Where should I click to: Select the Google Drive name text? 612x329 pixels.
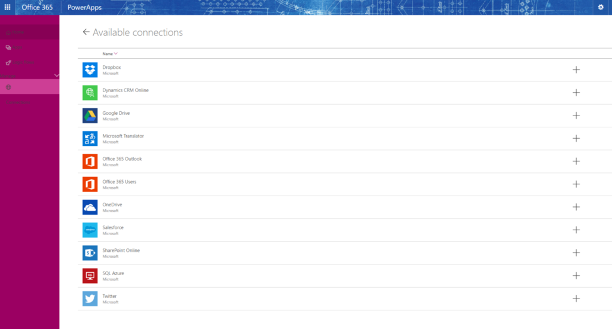(x=116, y=113)
